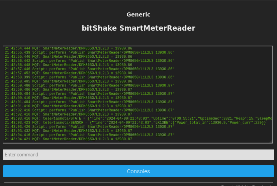Click the log line at 21:43:00.410 MQT
Image resolution: width=277 pixels, height=186 pixels.
click(68, 98)
